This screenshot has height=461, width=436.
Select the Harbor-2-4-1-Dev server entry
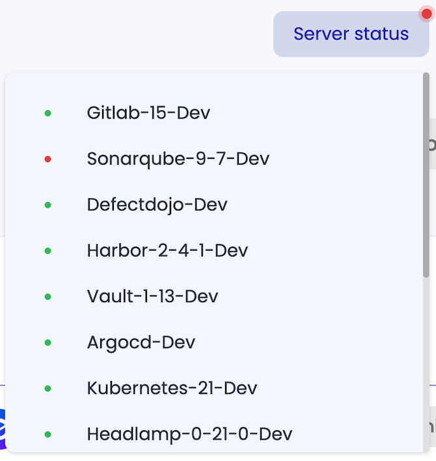click(167, 251)
